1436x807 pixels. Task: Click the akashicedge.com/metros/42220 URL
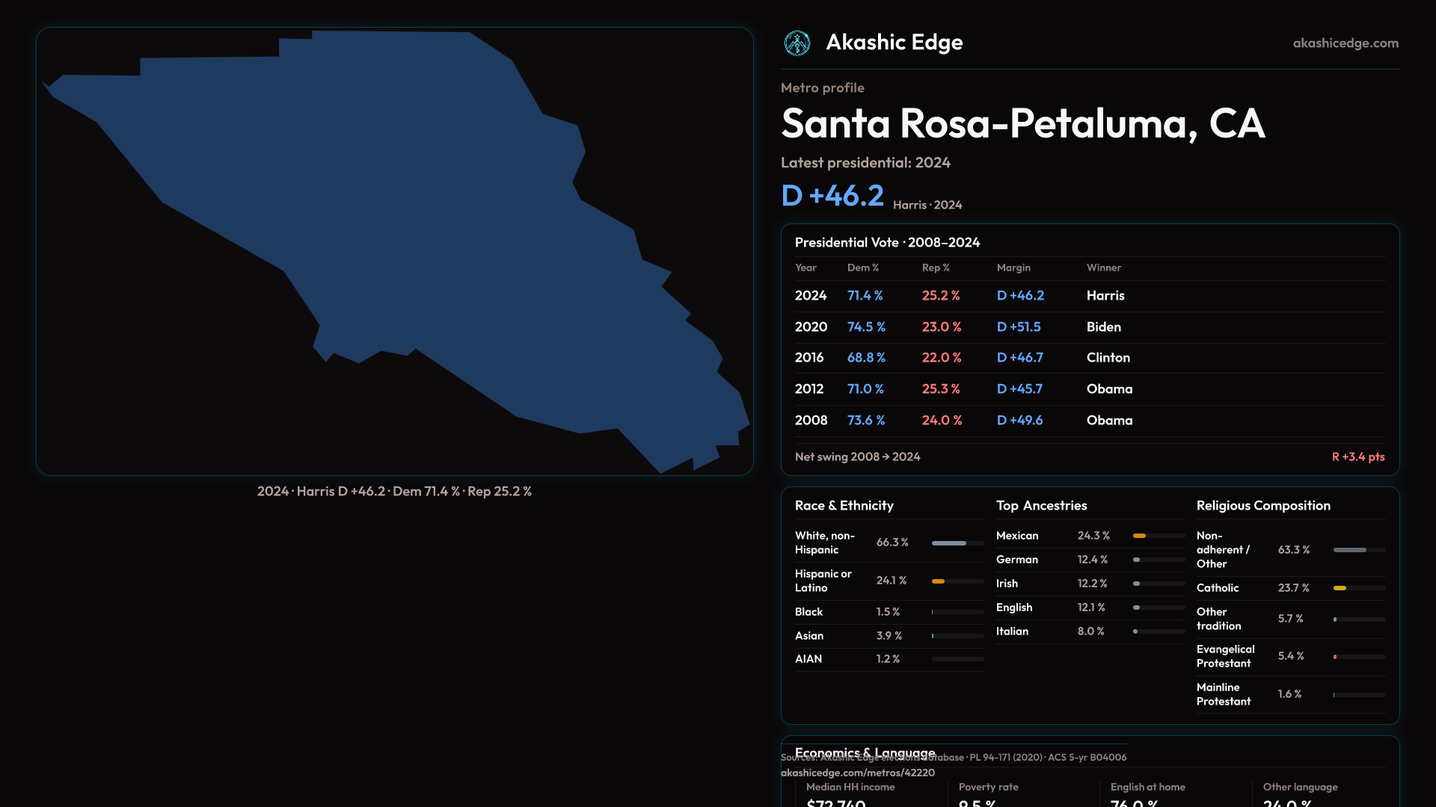tap(857, 773)
